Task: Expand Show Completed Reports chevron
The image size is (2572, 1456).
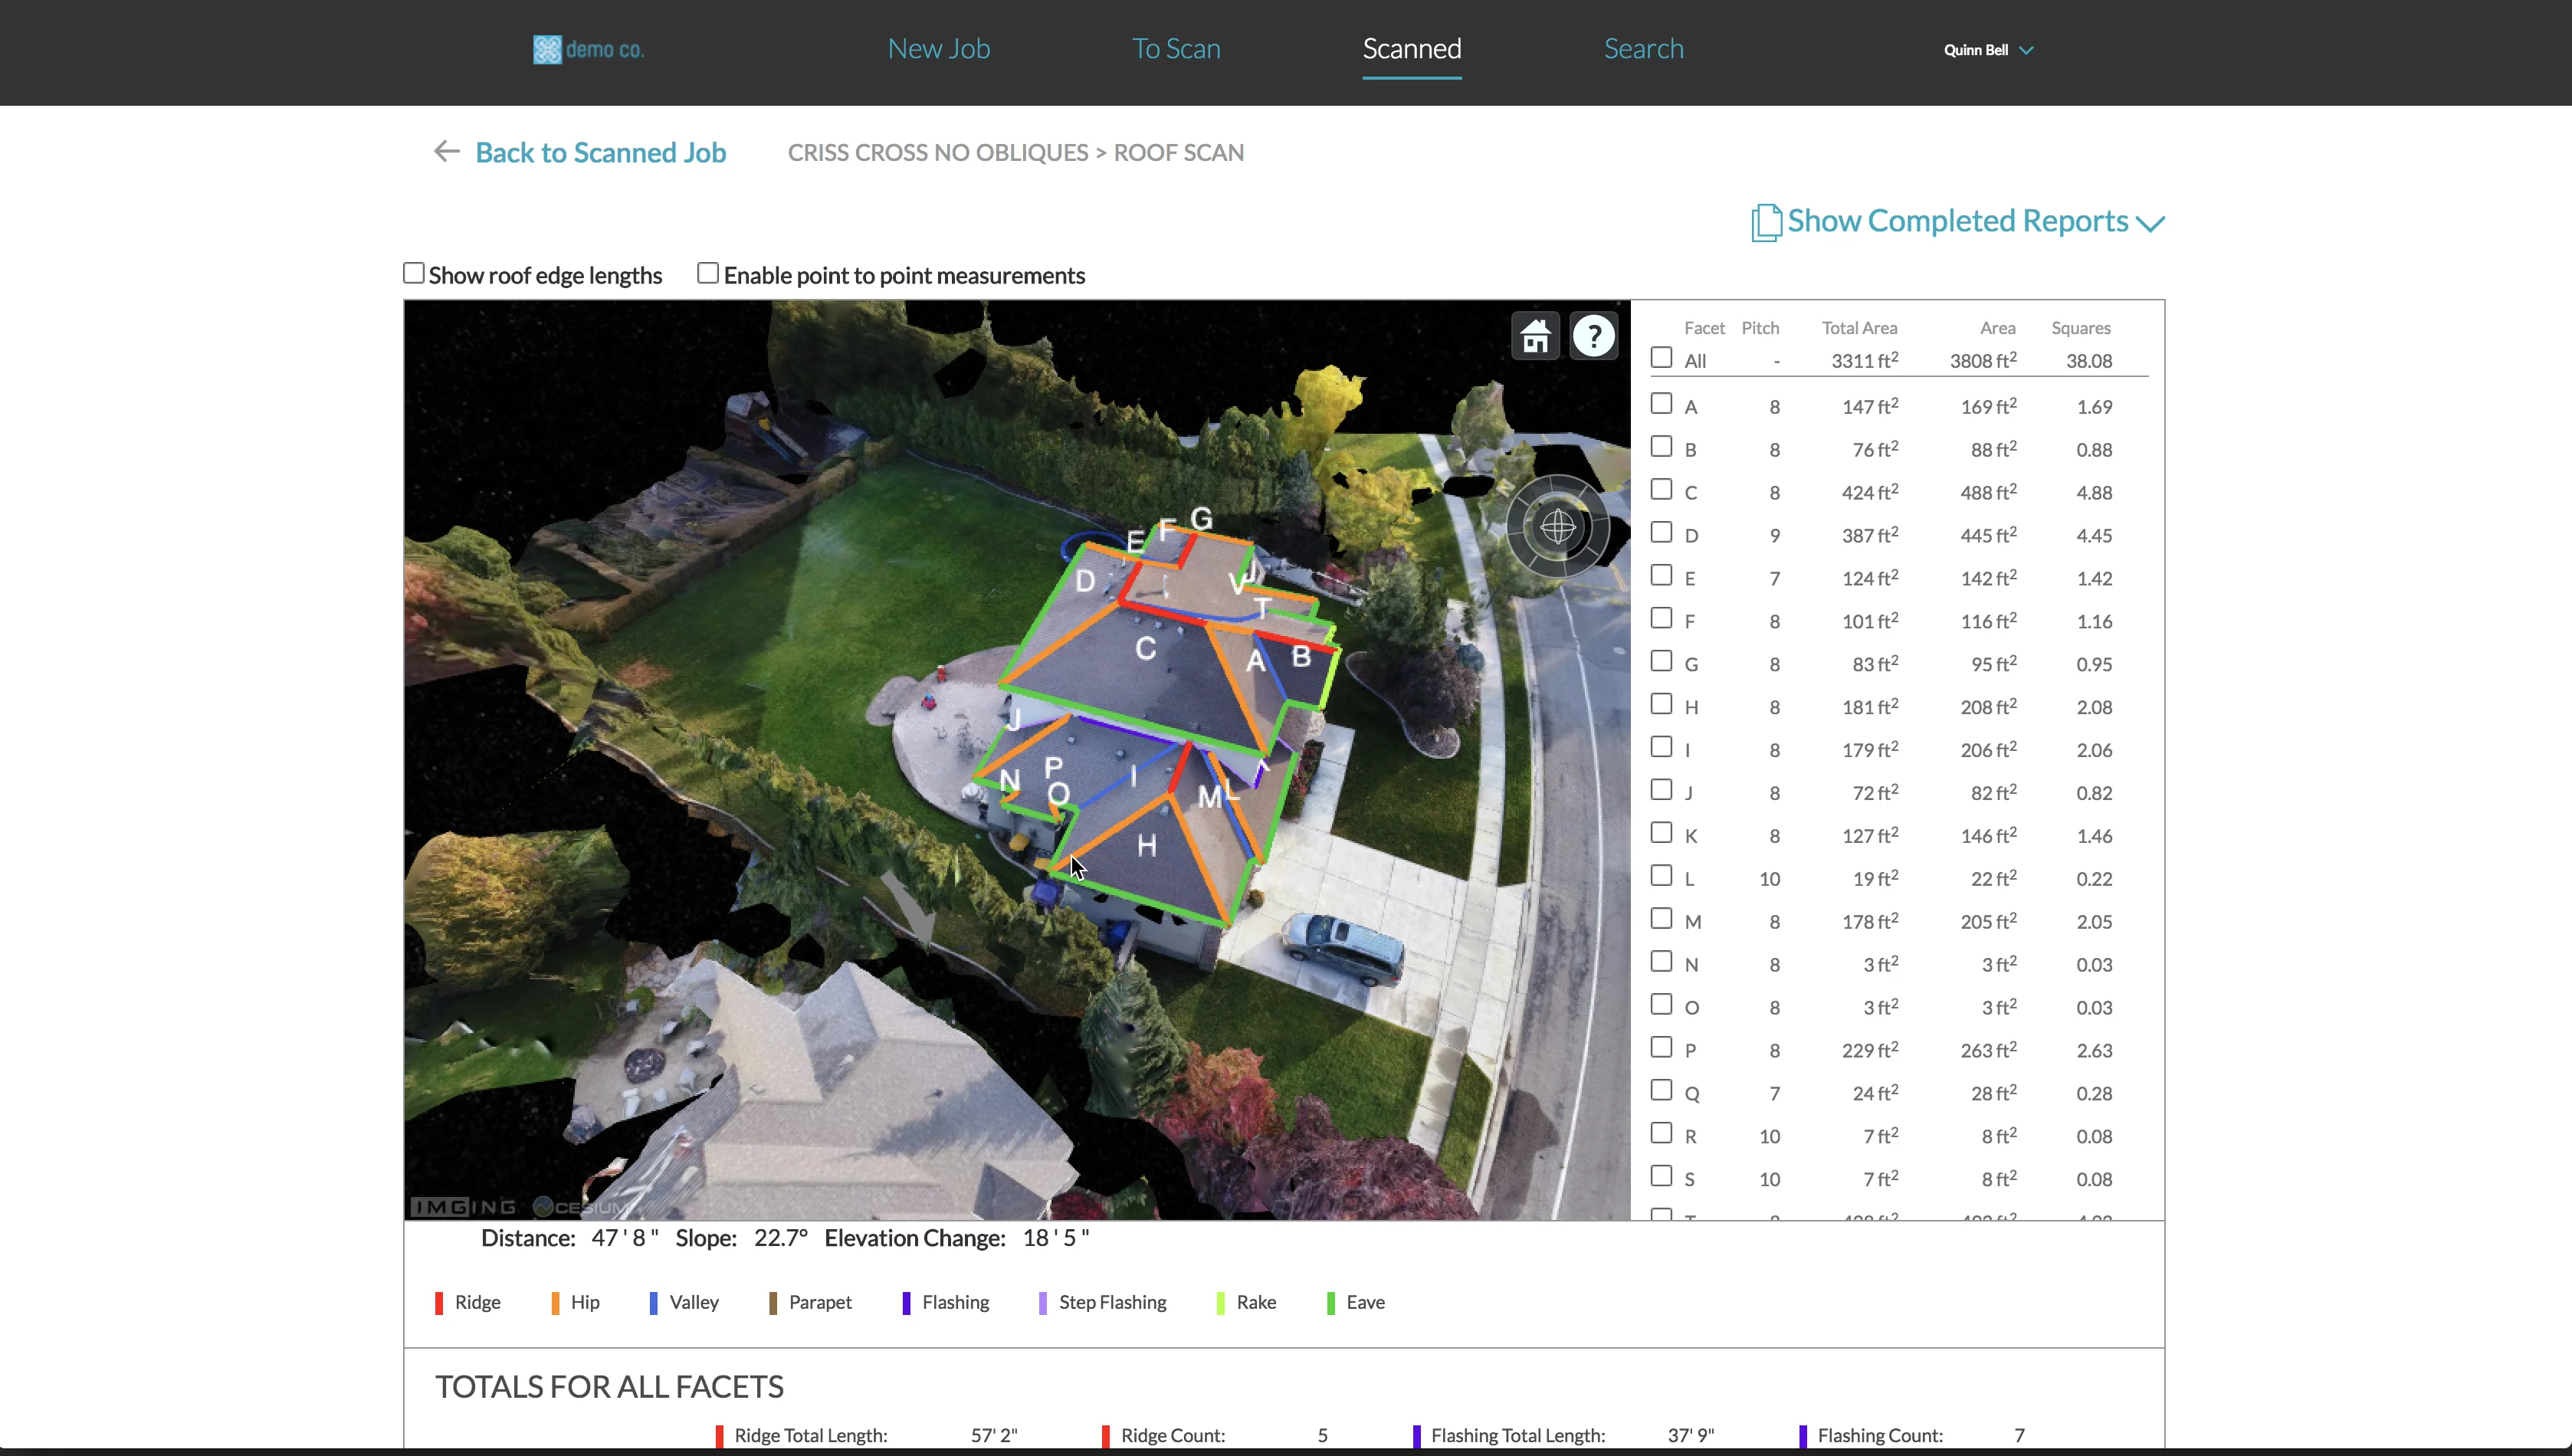Action: (x=2150, y=224)
